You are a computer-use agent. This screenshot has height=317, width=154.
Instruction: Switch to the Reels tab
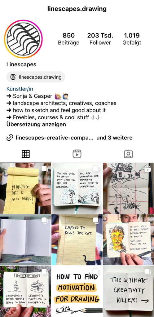[77, 154]
